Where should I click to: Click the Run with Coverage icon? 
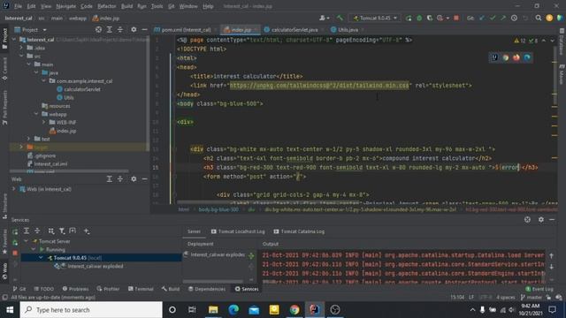click(430, 18)
